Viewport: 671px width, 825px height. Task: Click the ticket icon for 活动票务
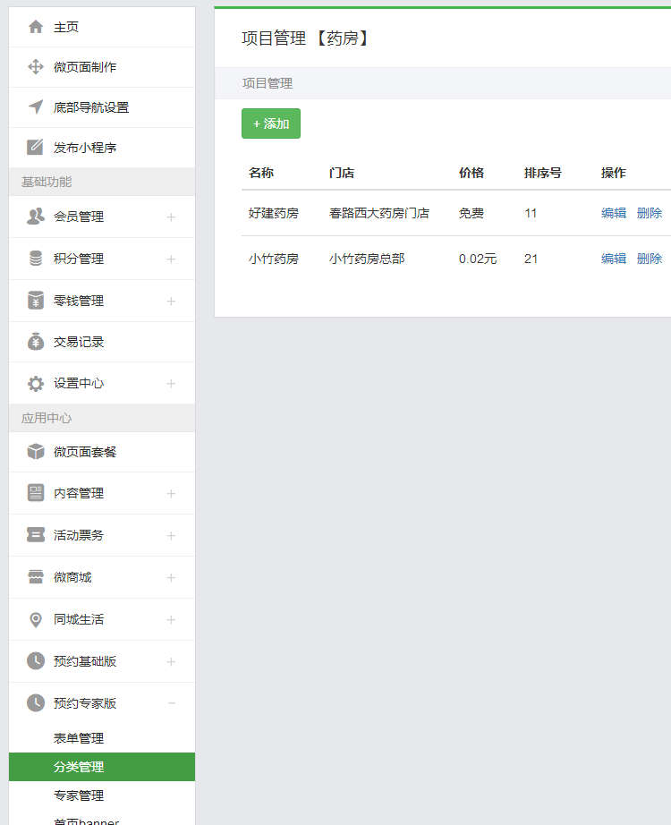36,535
